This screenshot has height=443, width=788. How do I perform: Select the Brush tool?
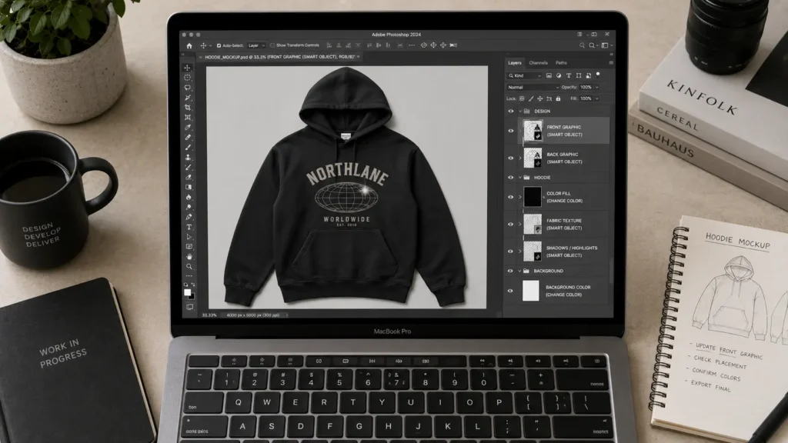tap(188, 147)
